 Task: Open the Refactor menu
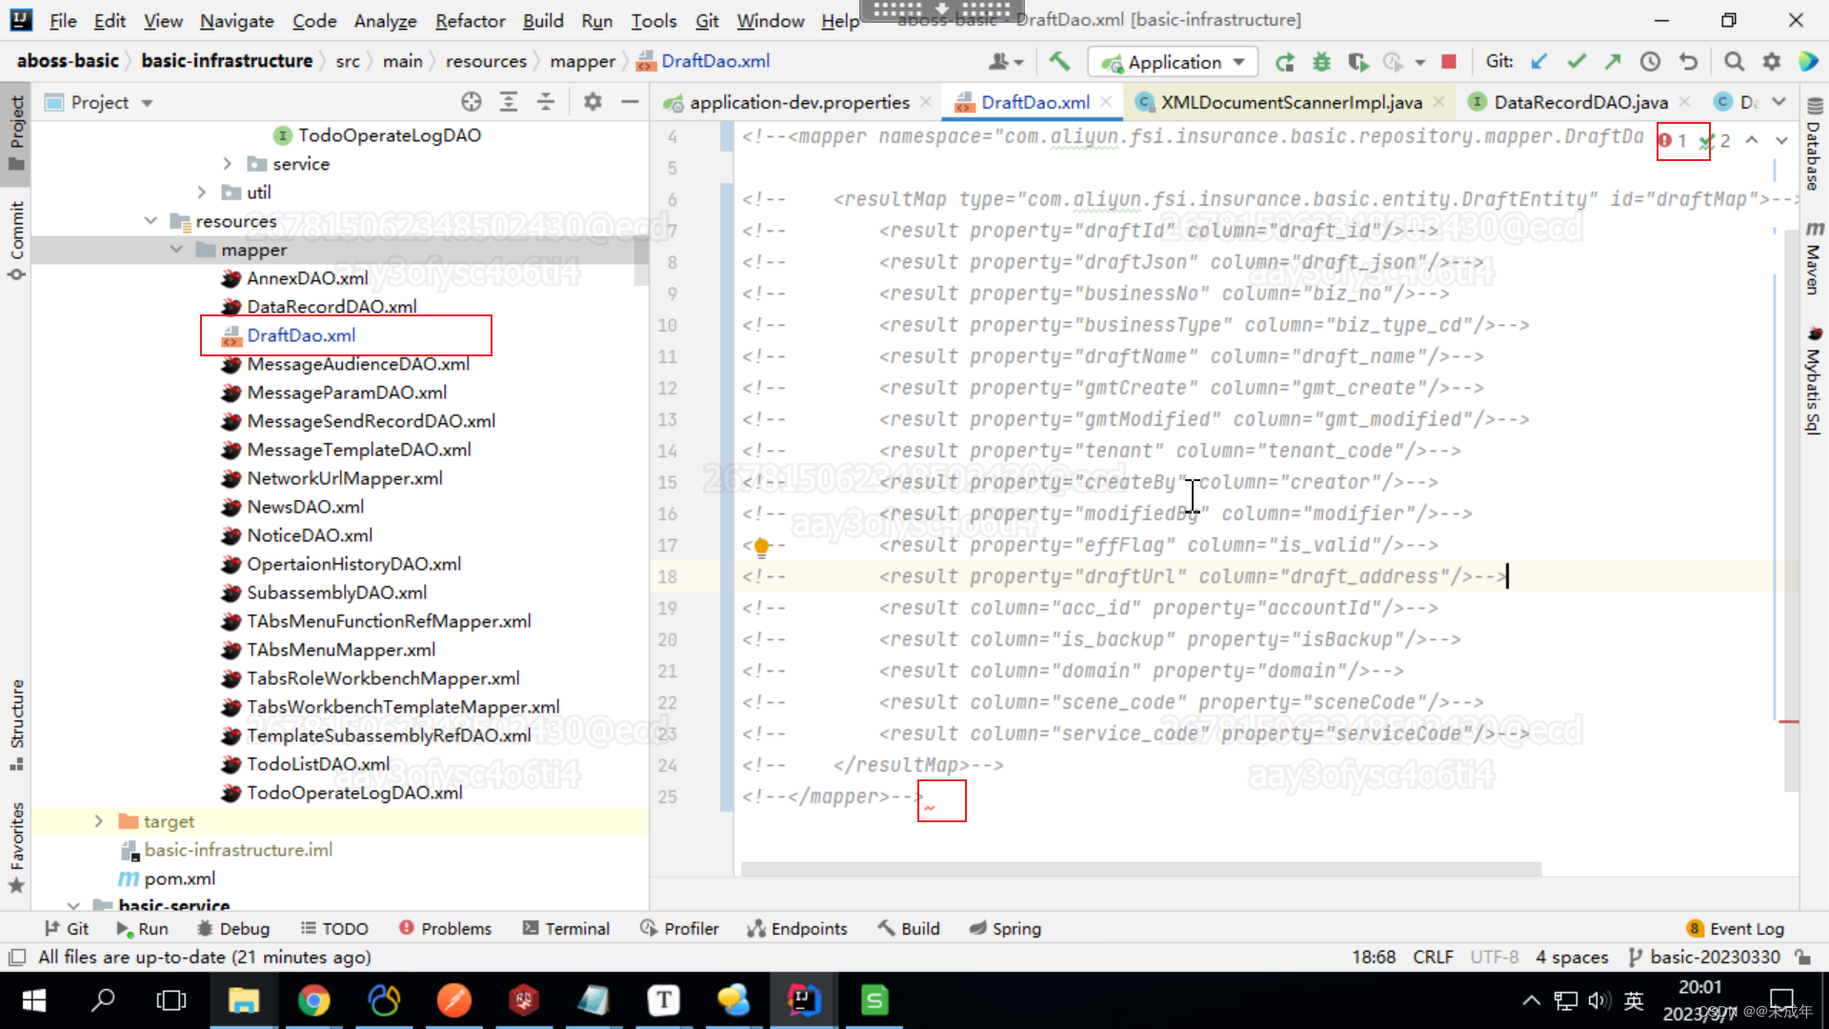coord(470,20)
